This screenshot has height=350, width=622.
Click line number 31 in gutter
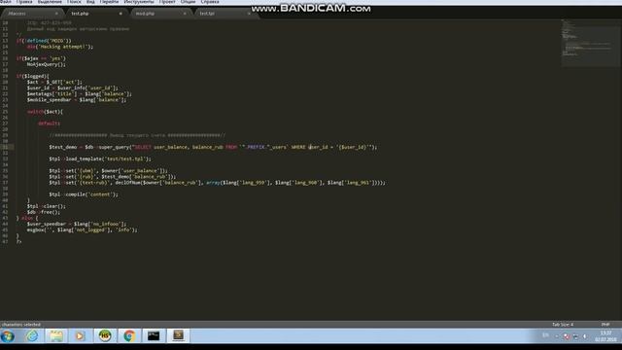coord(5,147)
